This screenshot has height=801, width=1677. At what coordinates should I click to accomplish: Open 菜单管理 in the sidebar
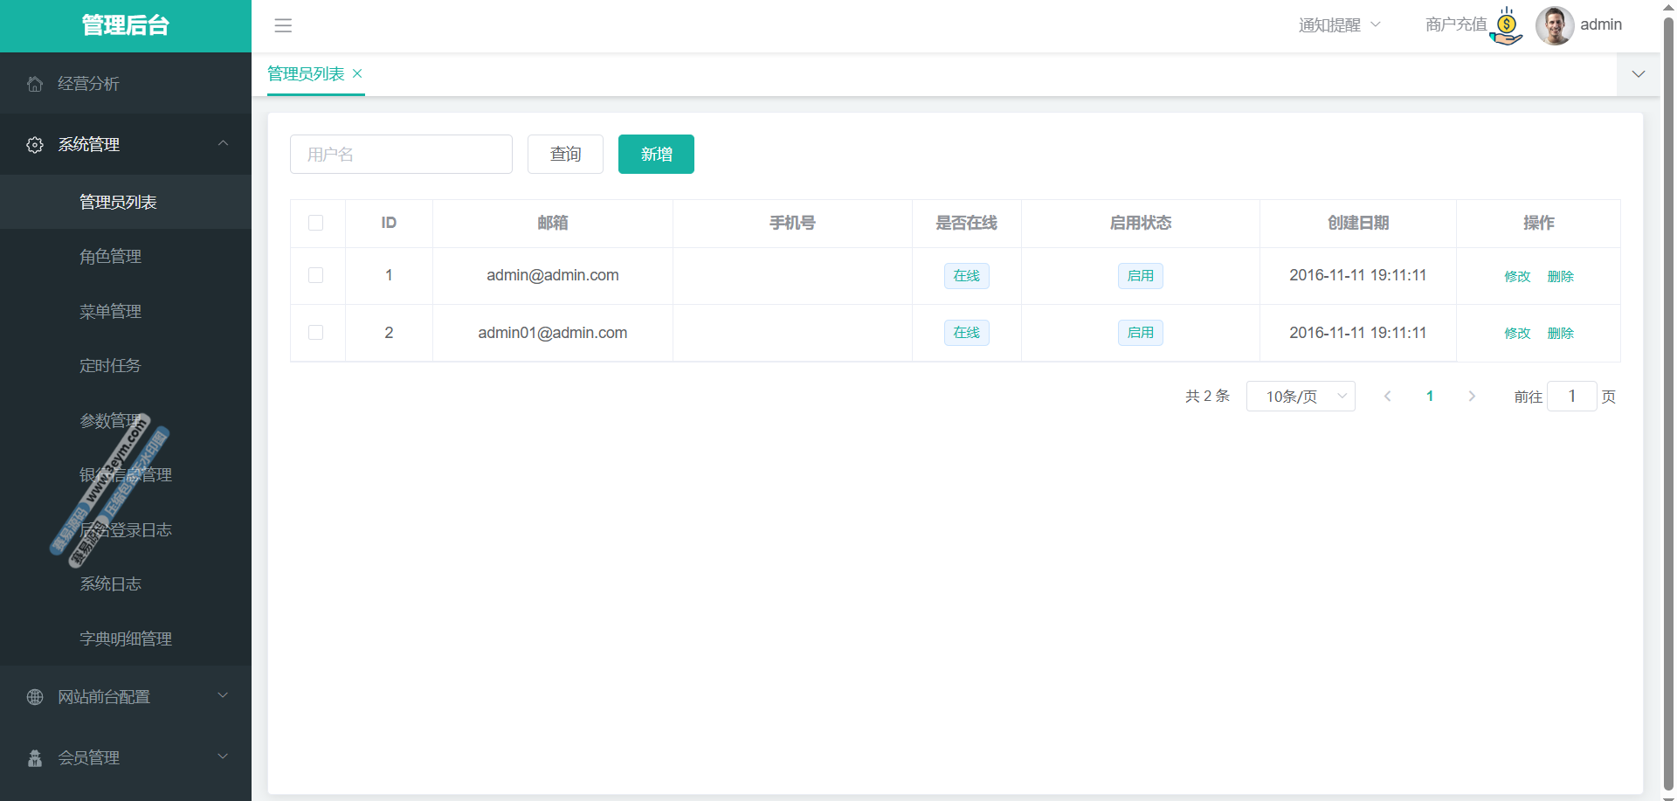click(111, 312)
